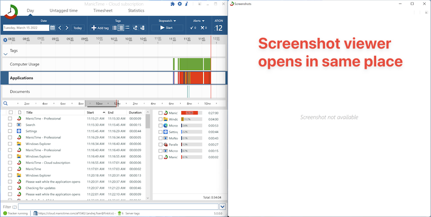This screenshot has width=431, height=217.
Task: Click the Filter text field
Action: [118, 207]
